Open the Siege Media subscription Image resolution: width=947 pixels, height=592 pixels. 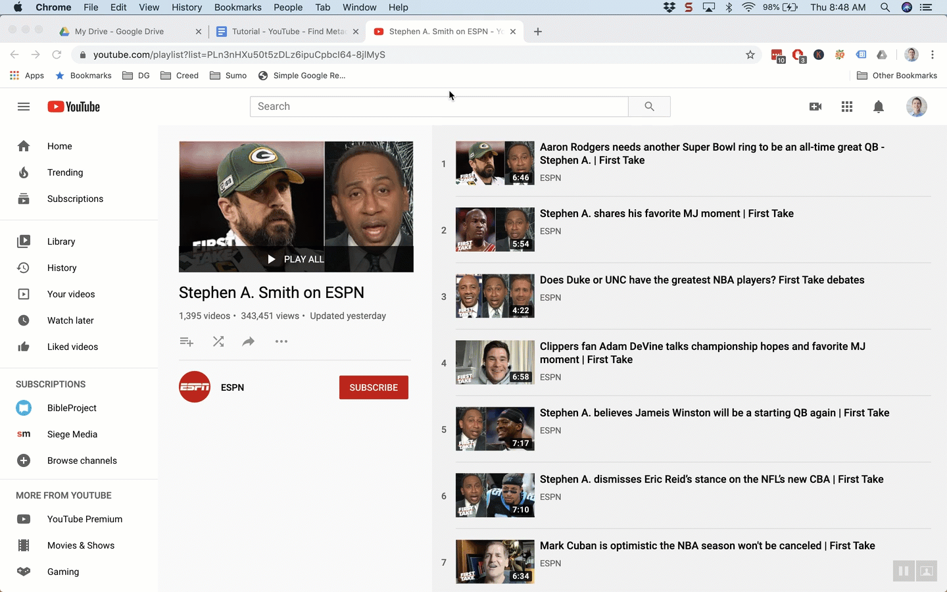tap(79, 434)
